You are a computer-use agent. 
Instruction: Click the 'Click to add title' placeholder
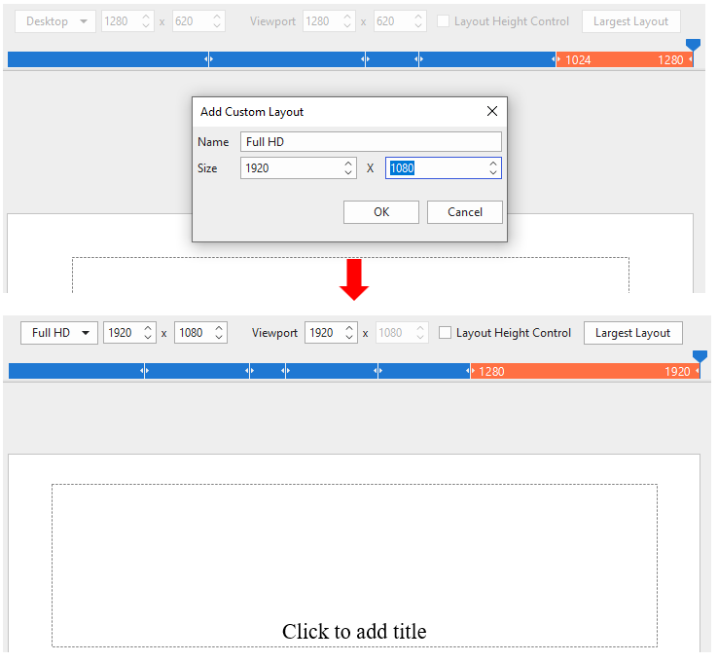354,632
